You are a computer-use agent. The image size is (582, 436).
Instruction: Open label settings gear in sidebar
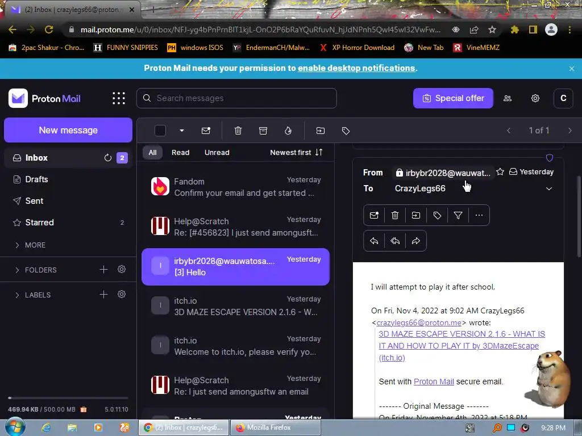coord(122,295)
